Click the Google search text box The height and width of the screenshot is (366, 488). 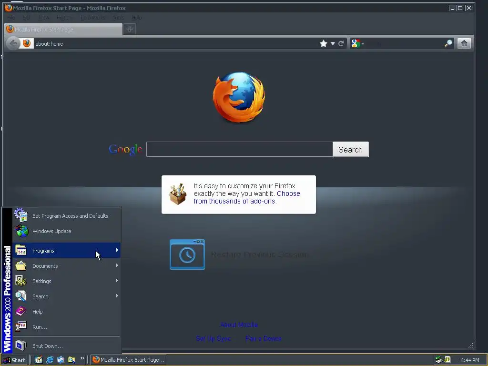(x=240, y=149)
